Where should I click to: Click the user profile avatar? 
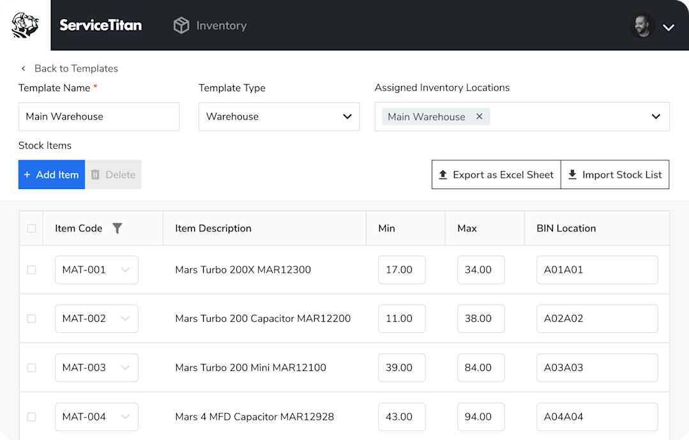642,26
